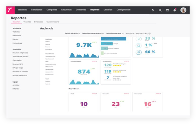Screen dimensions: 196x124
Task: Click the pink Teamtailor logo
Action: pyautogui.click(x=11, y=10)
